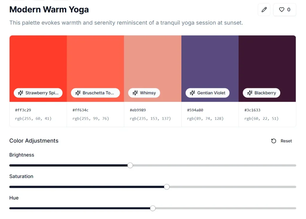Click the circular reset arrow icon
The height and width of the screenshot is (219, 306).
coord(273,141)
